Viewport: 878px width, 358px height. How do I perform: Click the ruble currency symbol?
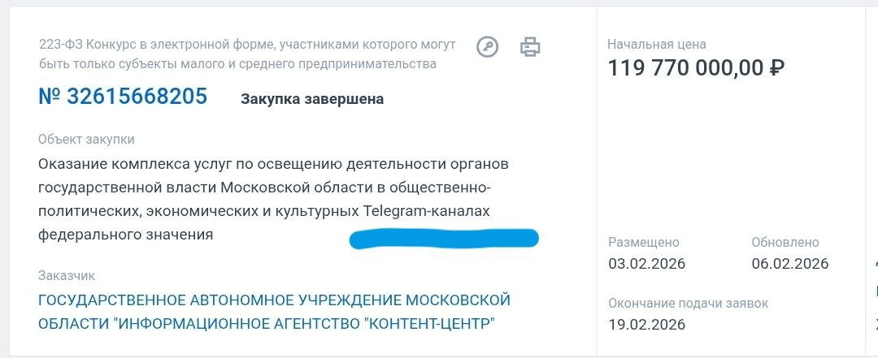[776, 67]
